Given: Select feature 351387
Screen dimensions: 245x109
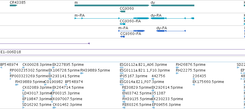Looking at the screenshot, I should (159, 93).
